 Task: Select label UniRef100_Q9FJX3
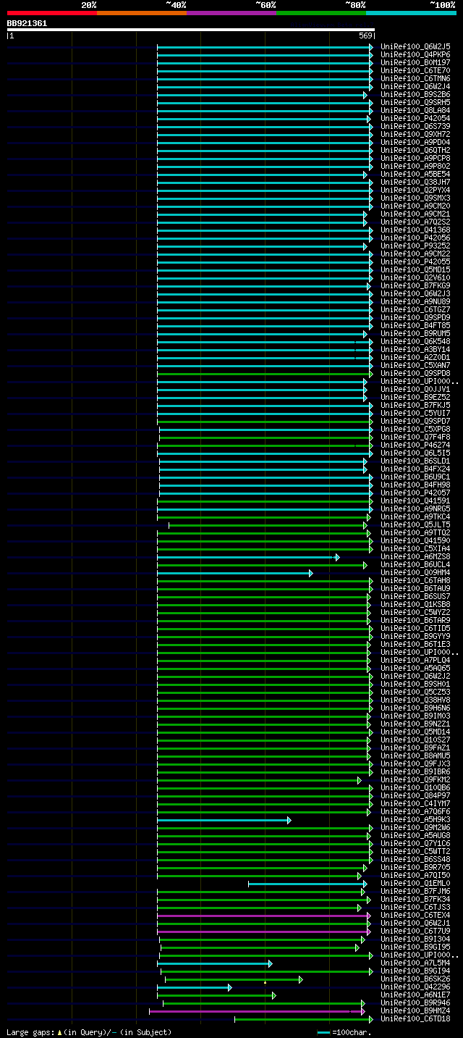[415, 763]
